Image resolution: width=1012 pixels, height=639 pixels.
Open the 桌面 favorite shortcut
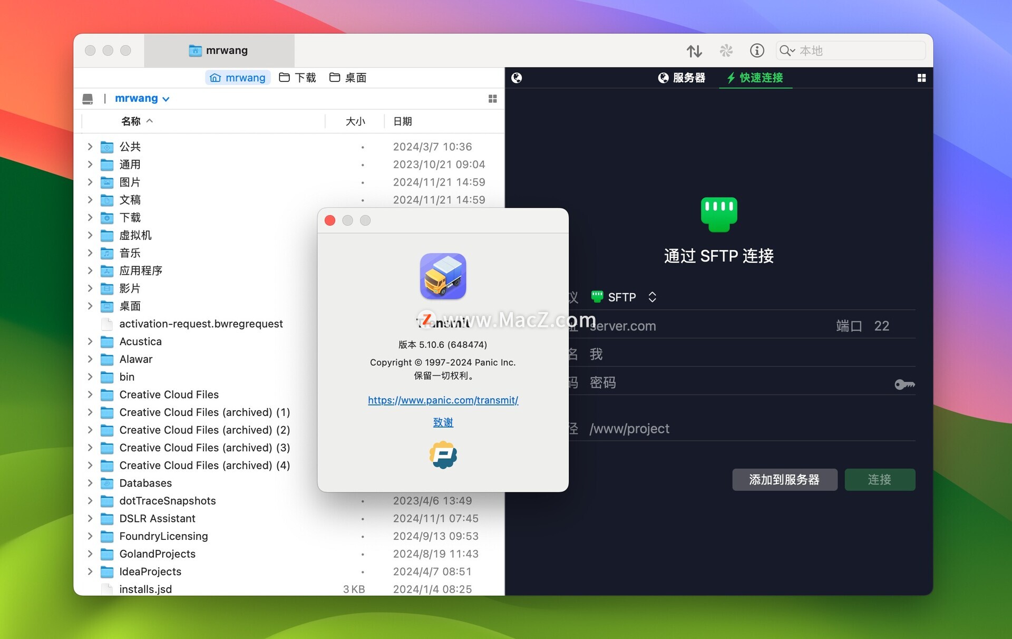(348, 78)
